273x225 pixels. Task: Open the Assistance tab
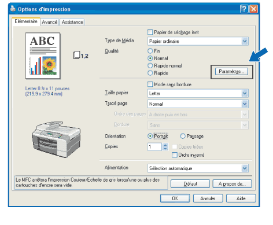[x=72, y=22]
